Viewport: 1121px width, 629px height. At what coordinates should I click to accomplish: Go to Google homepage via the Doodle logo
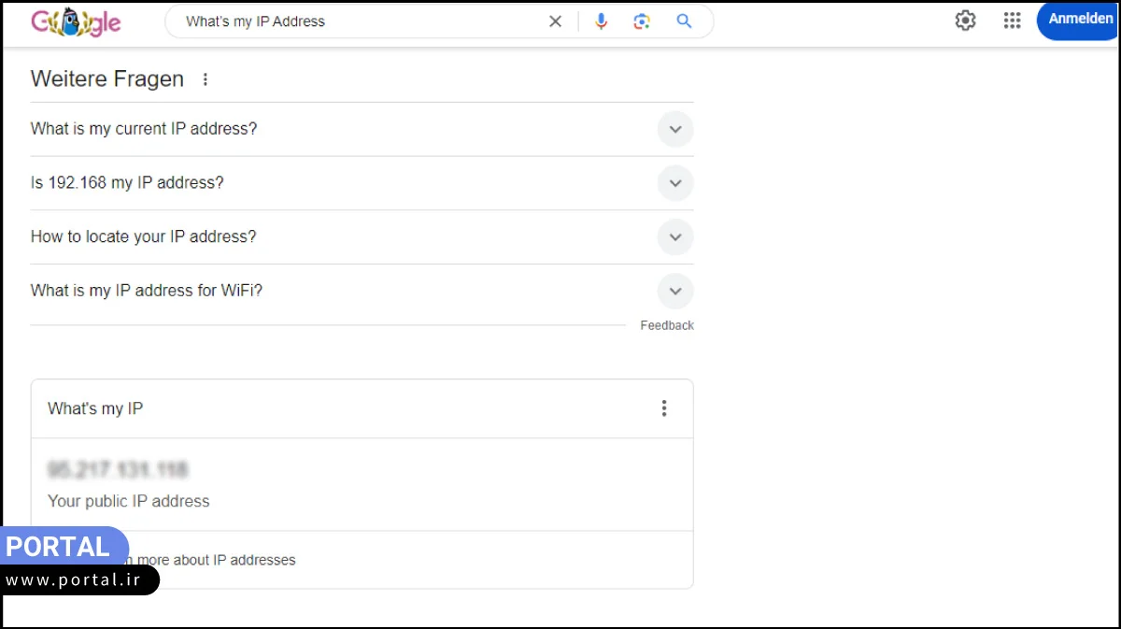75,21
